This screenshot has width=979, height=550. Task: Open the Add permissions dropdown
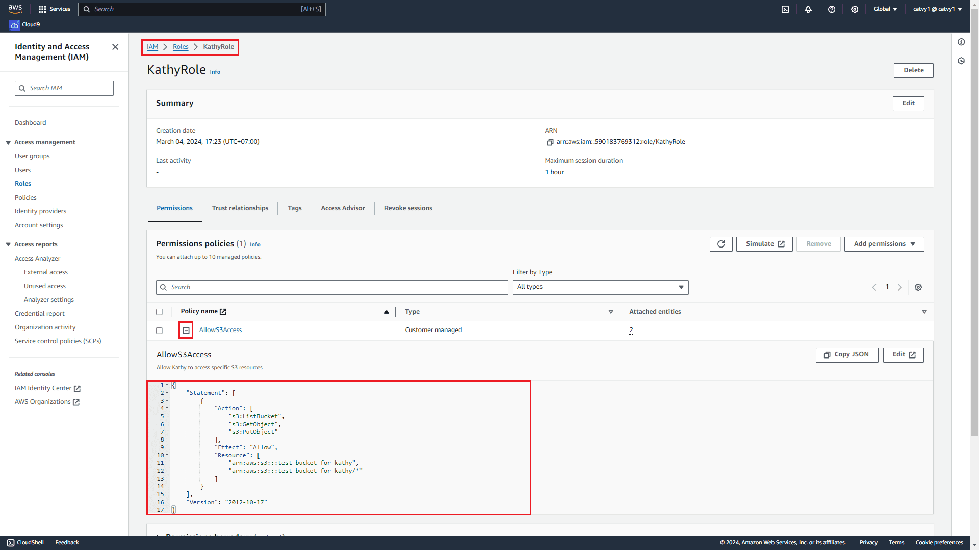pos(884,244)
